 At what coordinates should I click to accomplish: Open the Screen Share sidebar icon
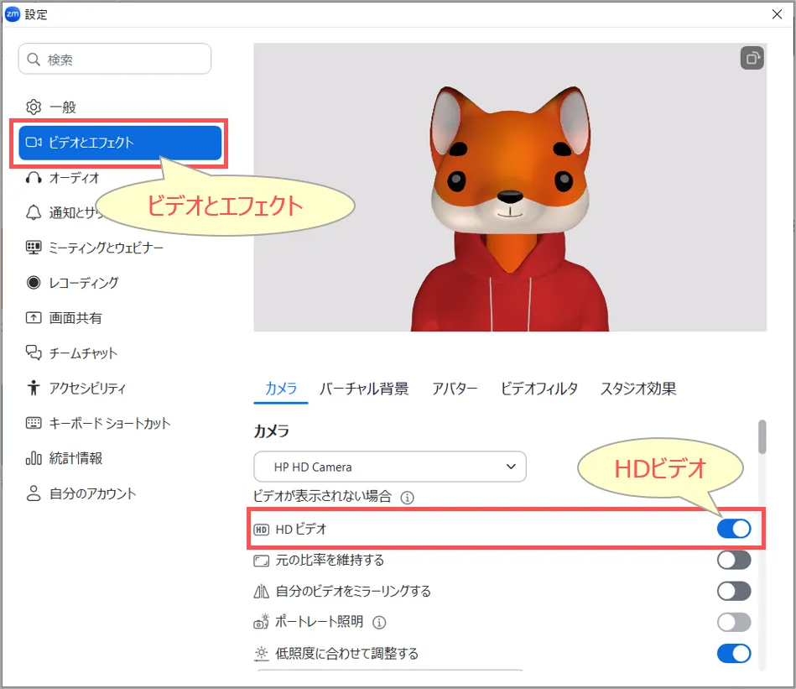tap(34, 318)
